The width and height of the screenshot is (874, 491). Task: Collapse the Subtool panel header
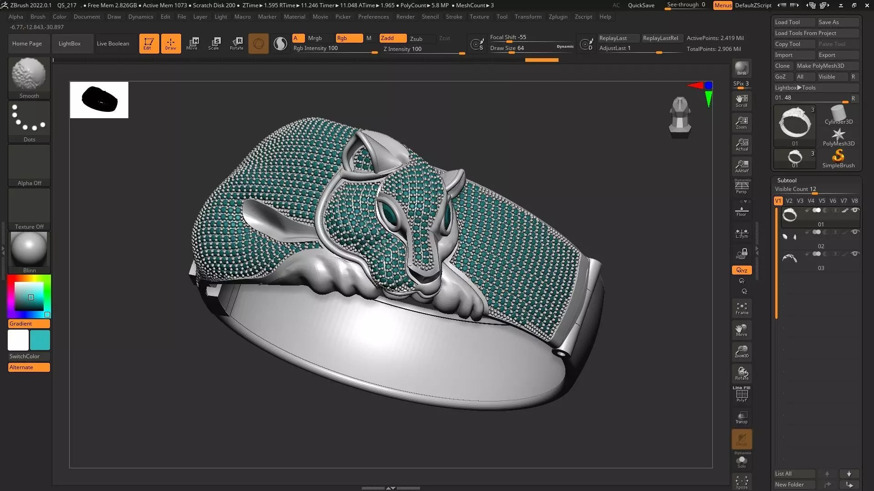787,180
